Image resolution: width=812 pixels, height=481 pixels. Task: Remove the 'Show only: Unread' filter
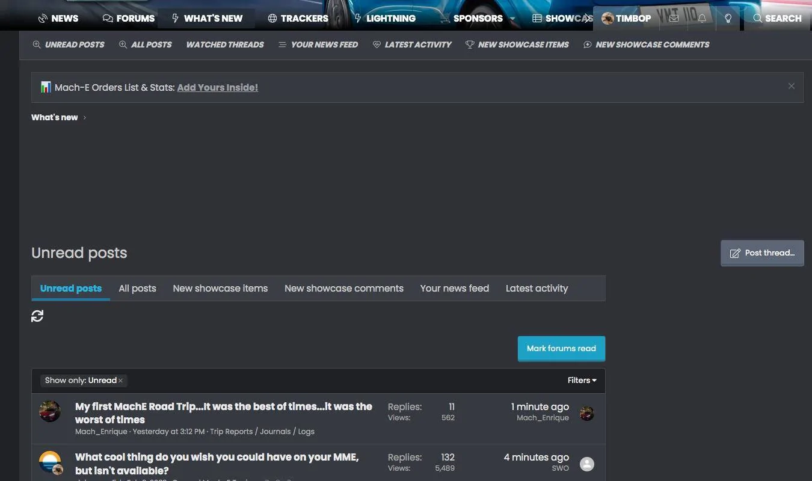point(120,381)
